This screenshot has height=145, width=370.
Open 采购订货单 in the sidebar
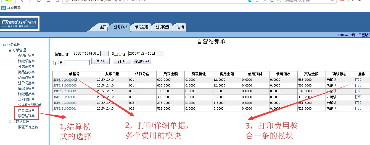(x=26, y=55)
